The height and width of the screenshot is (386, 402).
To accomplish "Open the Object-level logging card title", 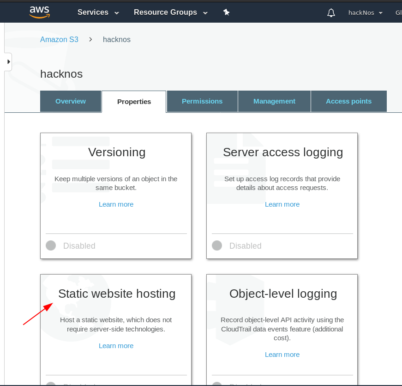I will point(283,294).
